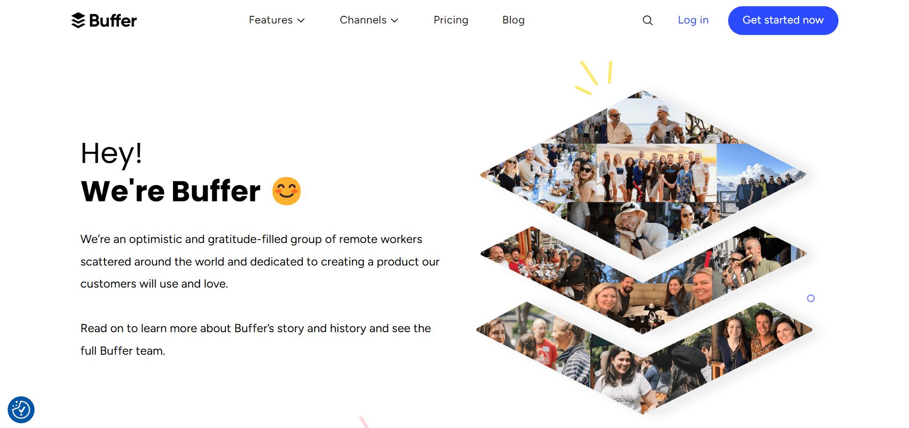Click the beach group photo in collage
This screenshot has width=909, height=428.
[656, 173]
